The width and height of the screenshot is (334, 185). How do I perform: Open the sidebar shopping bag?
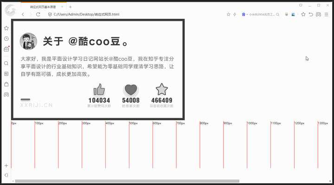click(6, 84)
